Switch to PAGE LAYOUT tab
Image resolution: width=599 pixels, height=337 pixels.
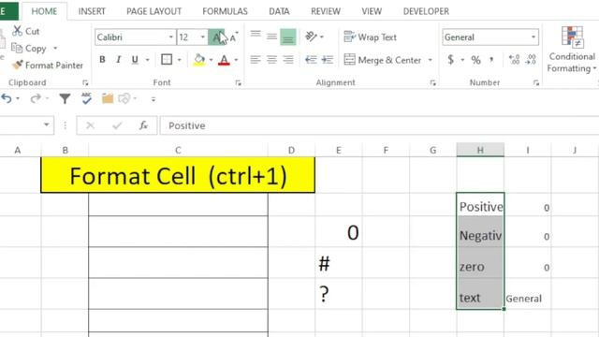pyautogui.click(x=153, y=11)
